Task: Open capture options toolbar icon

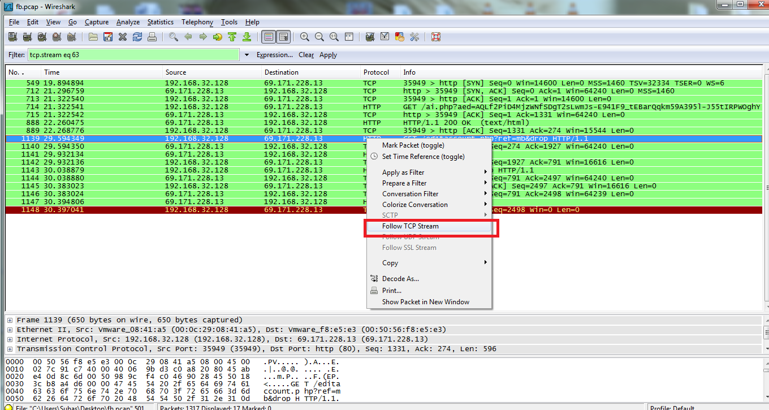Action: [x=27, y=37]
